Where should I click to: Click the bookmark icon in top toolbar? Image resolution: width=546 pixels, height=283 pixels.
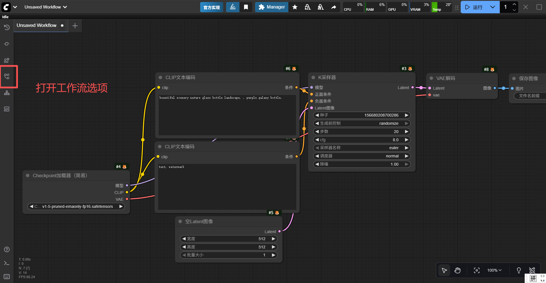(x=246, y=7)
